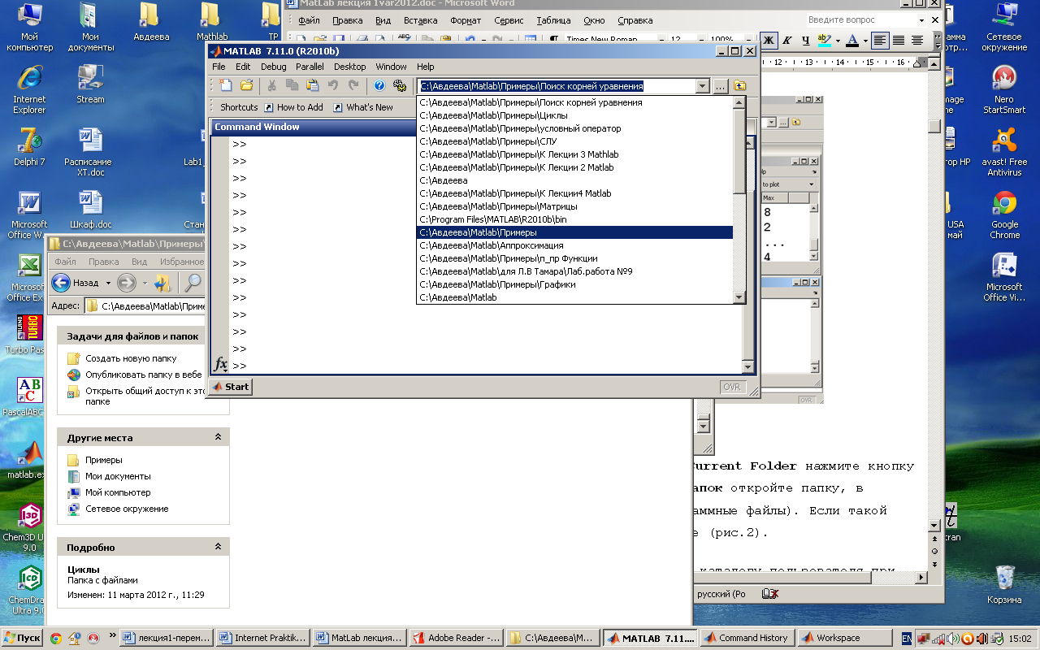Open MATLAB Edit menu

(x=243, y=67)
